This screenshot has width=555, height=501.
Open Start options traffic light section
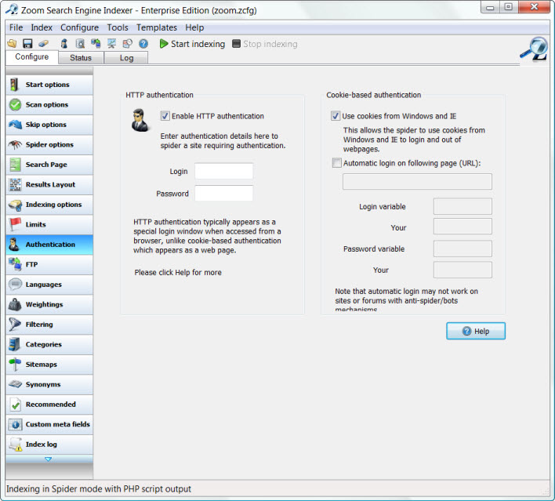click(49, 85)
